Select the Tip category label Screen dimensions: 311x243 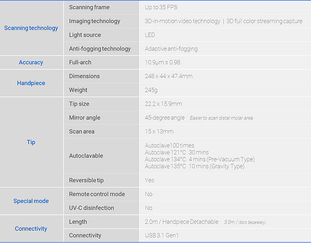[31, 142]
